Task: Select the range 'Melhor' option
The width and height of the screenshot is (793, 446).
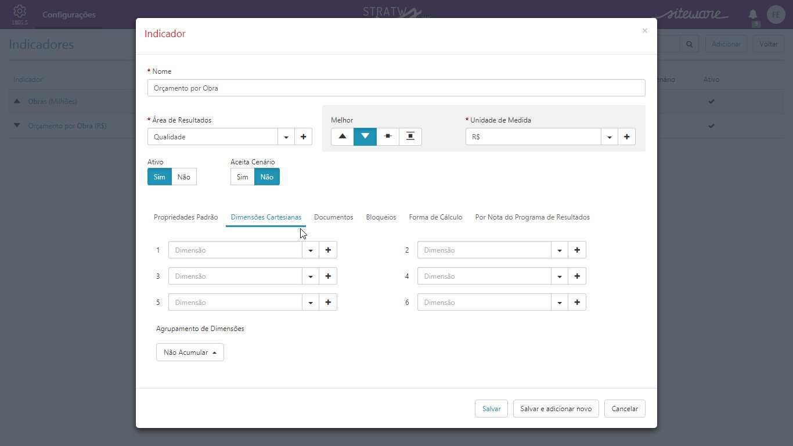Action: 410,136
